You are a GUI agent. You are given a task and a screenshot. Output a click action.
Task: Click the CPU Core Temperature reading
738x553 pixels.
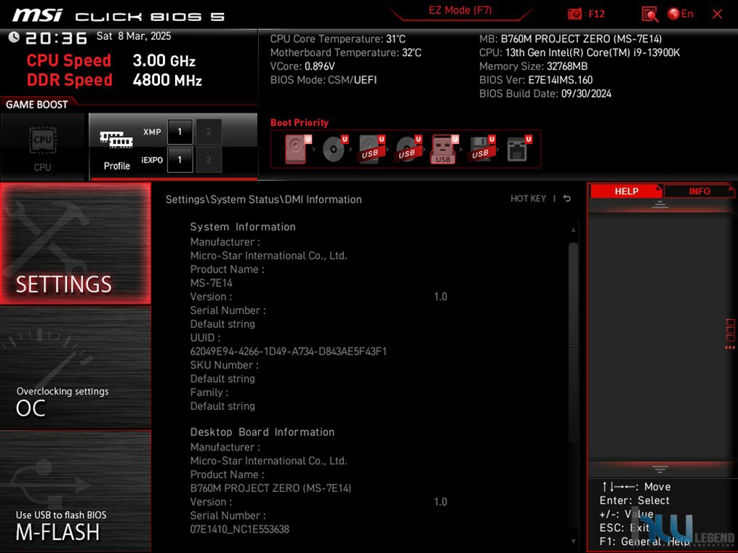pos(337,39)
